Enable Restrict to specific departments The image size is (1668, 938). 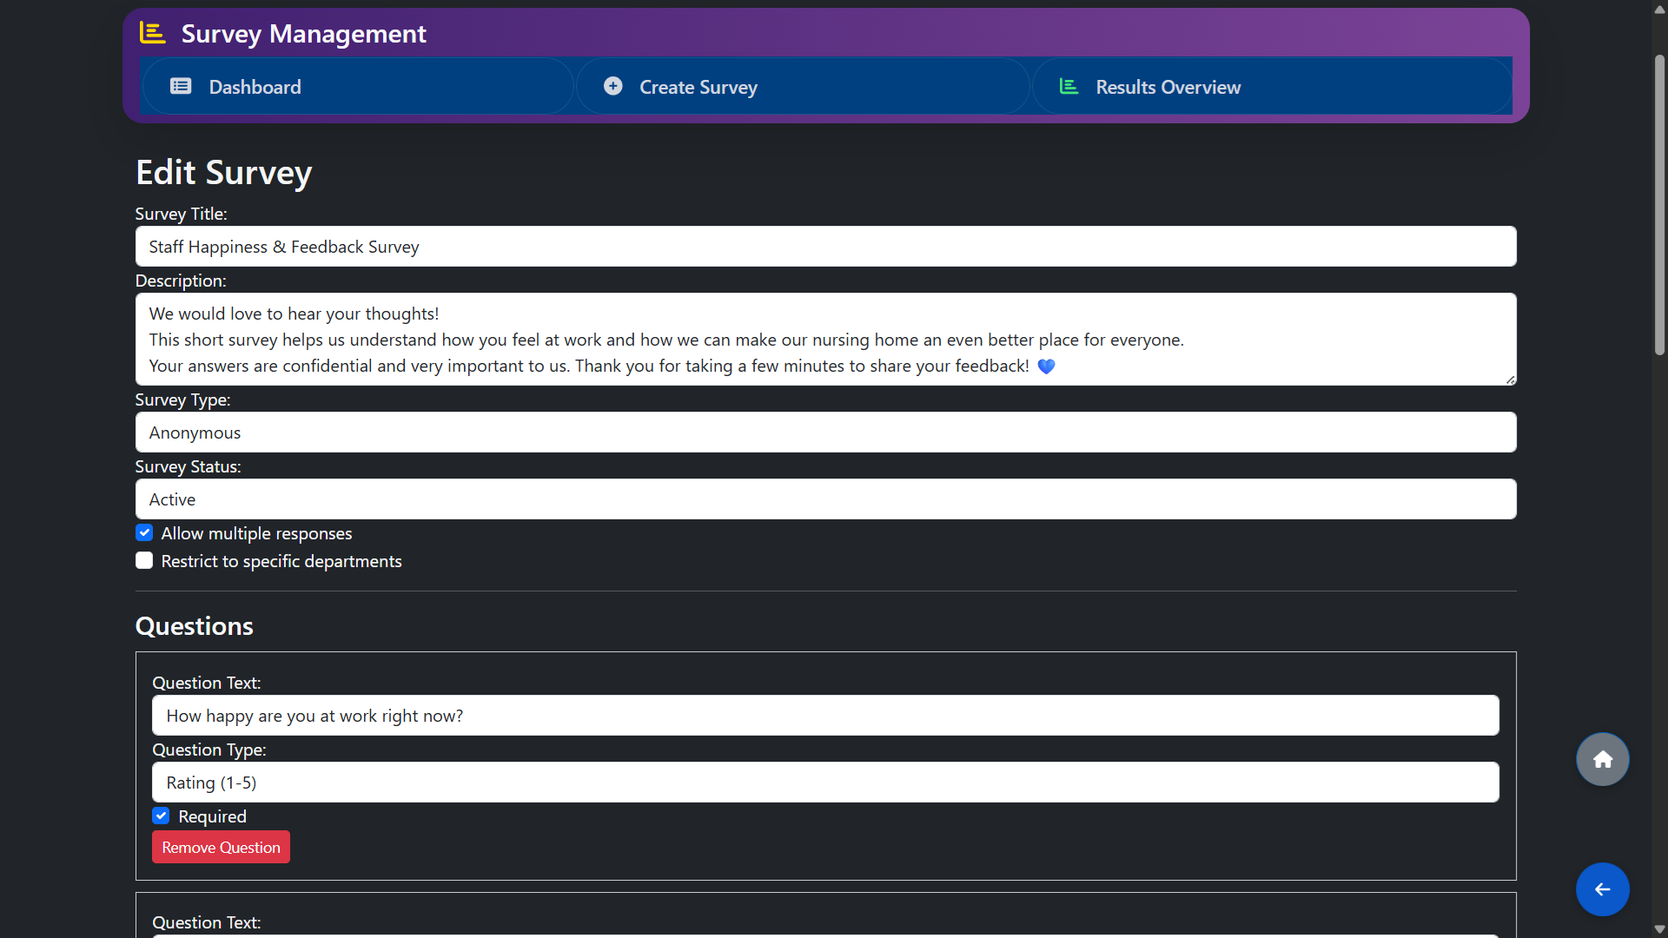[x=143, y=560]
